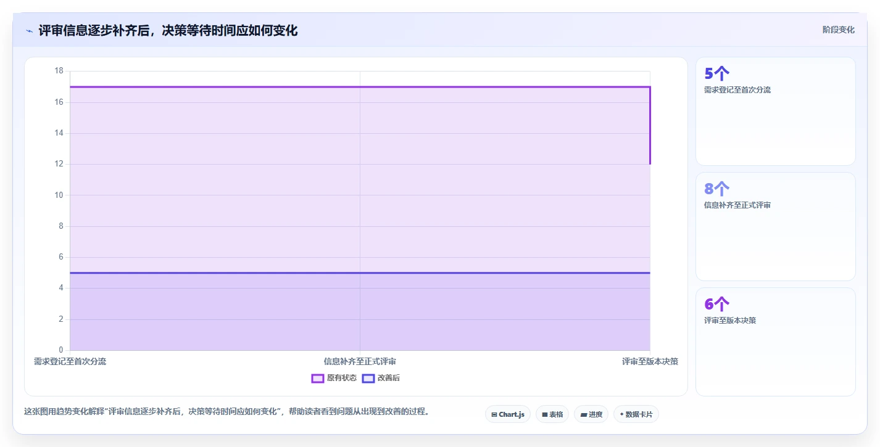Click the y-axis value 6
This screenshot has height=447, width=880.
point(61,257)
